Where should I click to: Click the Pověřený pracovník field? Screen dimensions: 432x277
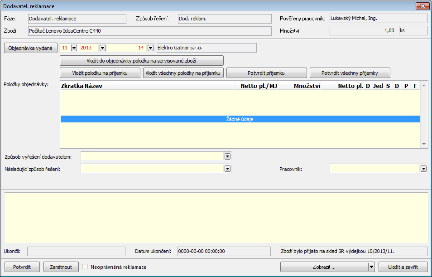(x=379, y=19)
